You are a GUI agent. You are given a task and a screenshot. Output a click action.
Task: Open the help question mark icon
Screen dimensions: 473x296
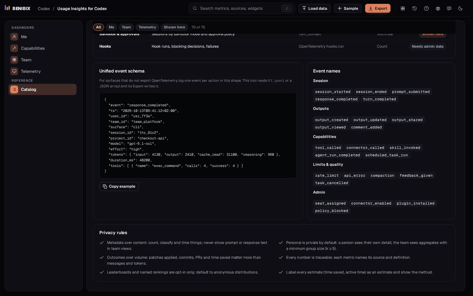(x=426, y=8)
